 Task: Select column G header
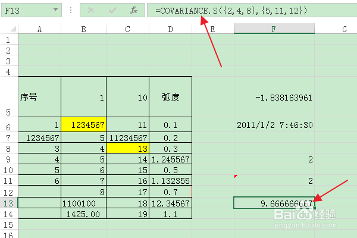coord(336,29)
